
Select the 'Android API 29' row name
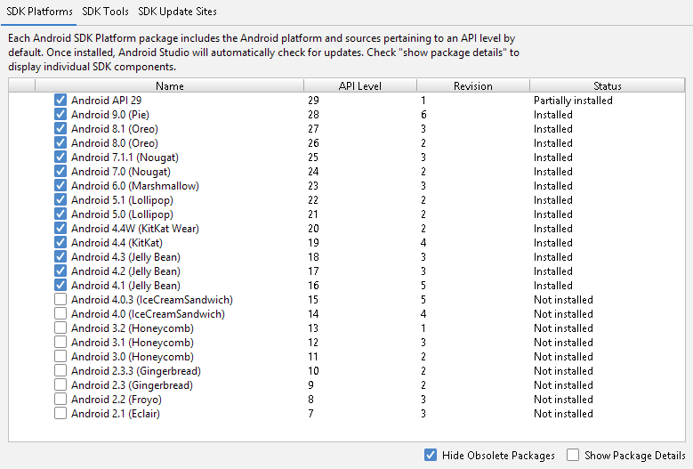tap(107, 101)
